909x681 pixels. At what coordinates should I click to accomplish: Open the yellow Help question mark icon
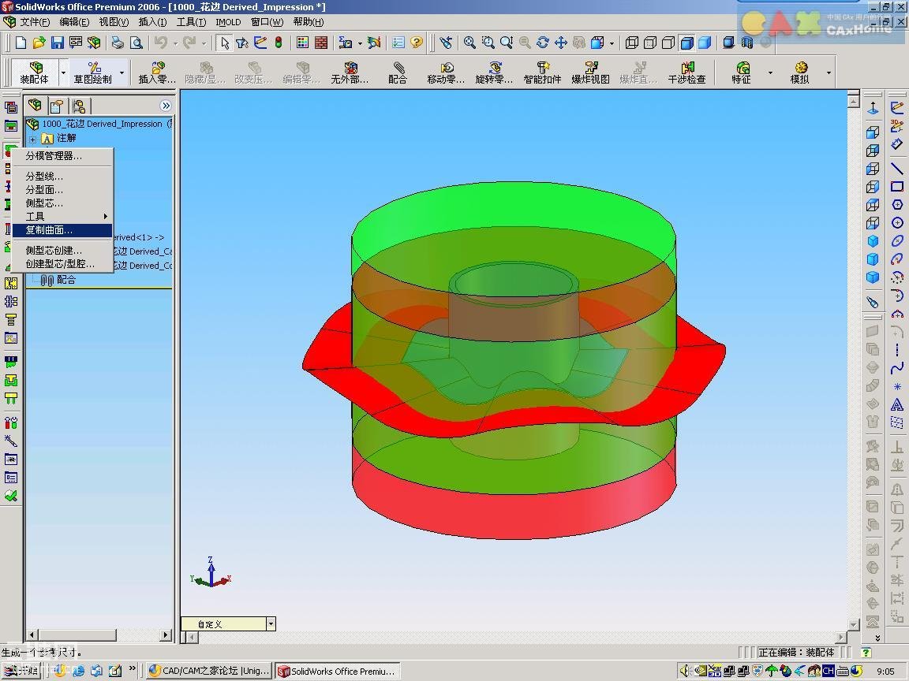tap(417, 43)
